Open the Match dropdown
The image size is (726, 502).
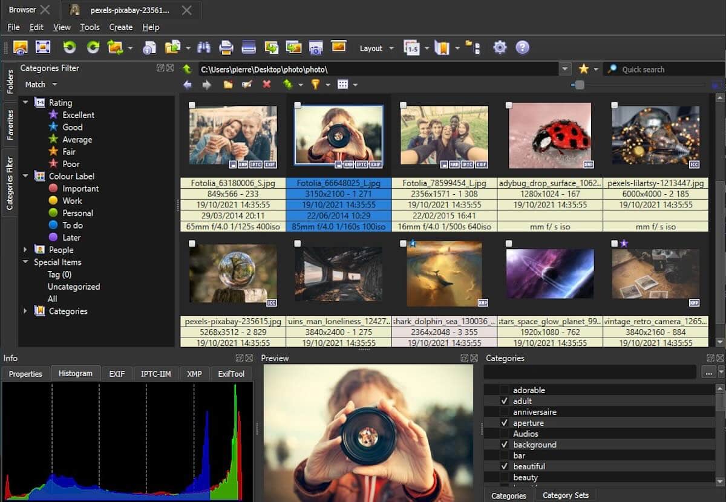tap(41, 85)
